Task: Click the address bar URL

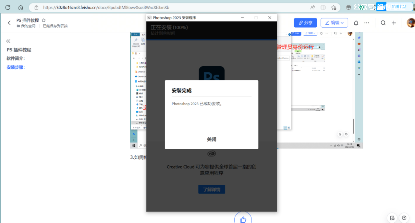Action: point(106,7)
